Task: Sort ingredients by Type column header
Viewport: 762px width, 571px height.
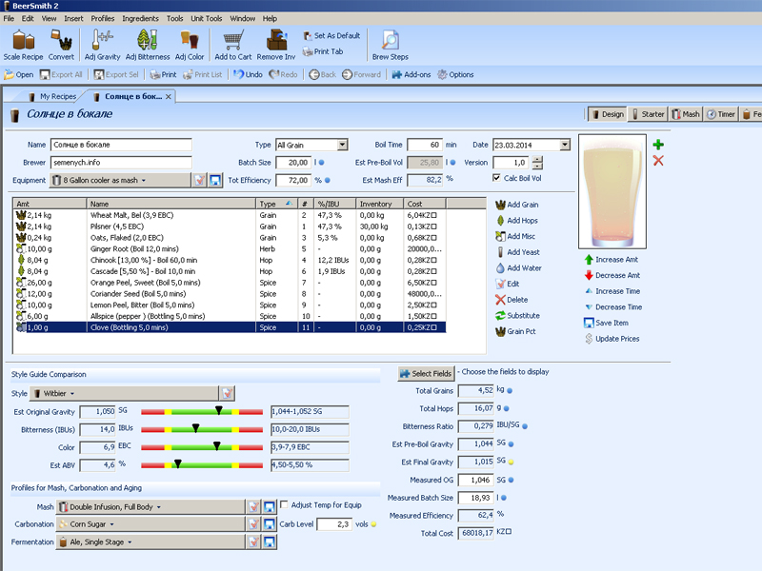Action: click(x=276, y=204)
